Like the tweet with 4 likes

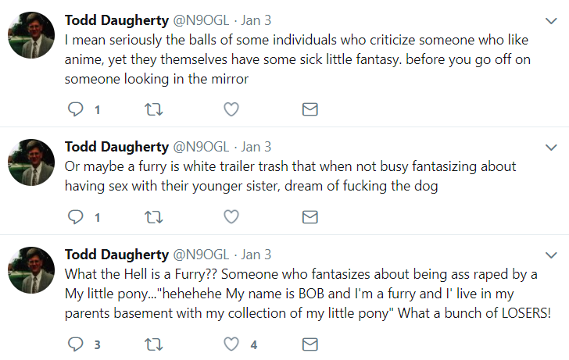(231, 344)
